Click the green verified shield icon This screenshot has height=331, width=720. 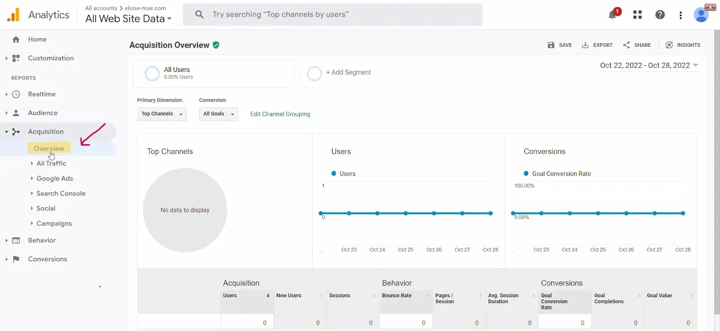tap(216, 45)
